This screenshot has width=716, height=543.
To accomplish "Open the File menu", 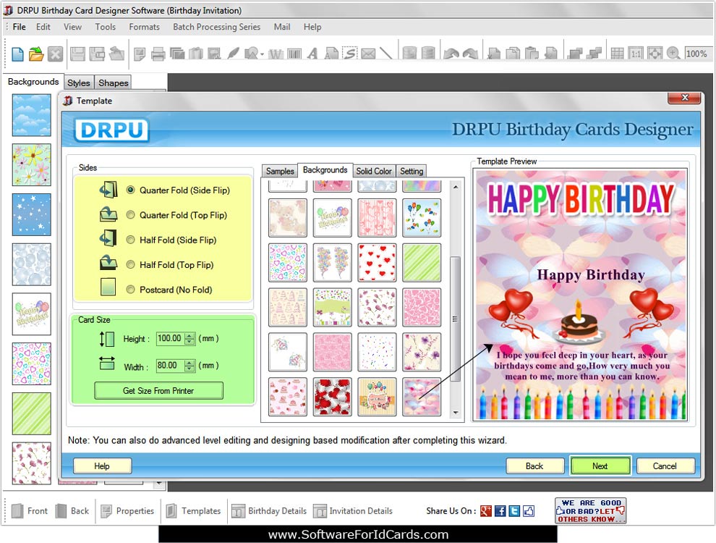I will coord(20,27).
